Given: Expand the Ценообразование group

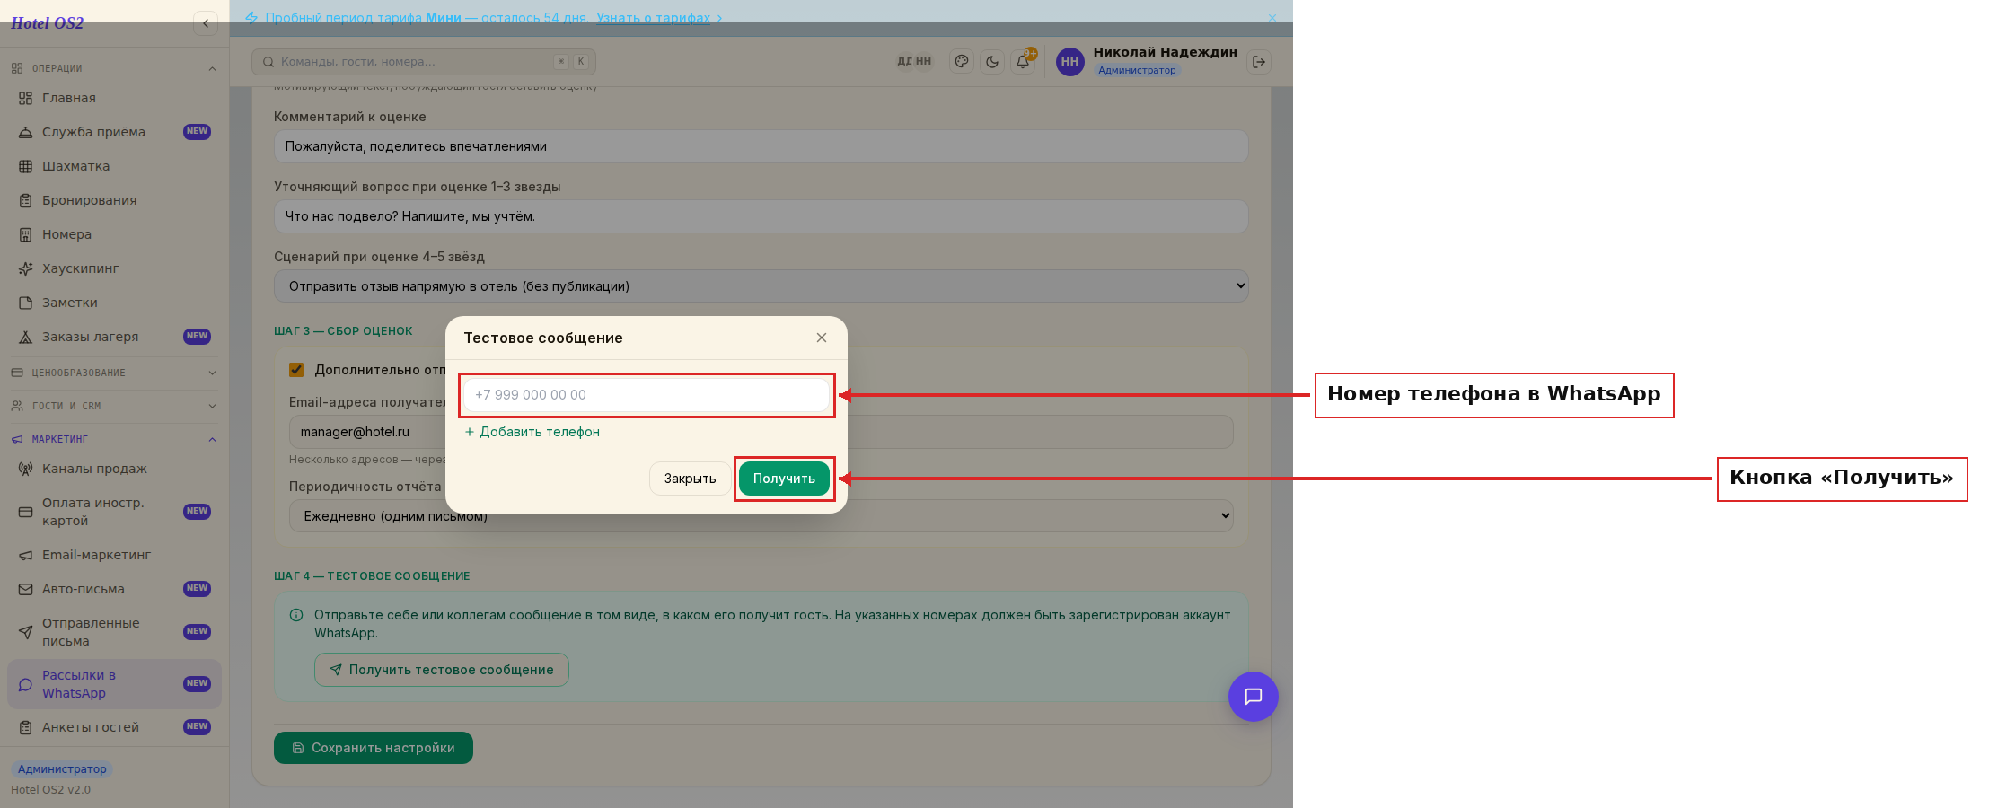Looking at the screenshot, I should [x=114, y=373].
